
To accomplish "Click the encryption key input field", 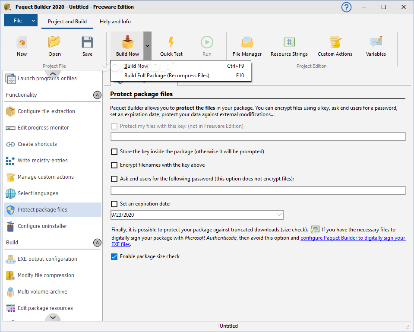I will [x=258, y=136].
